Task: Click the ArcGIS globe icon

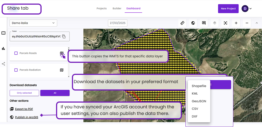Action: point(12,117)
